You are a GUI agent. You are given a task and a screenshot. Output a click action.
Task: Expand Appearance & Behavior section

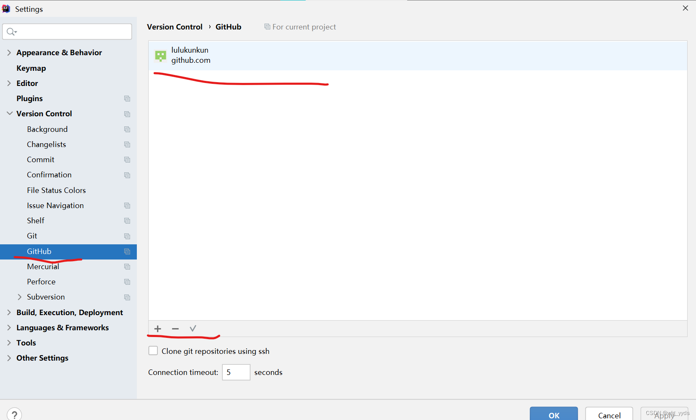(9, 53)
